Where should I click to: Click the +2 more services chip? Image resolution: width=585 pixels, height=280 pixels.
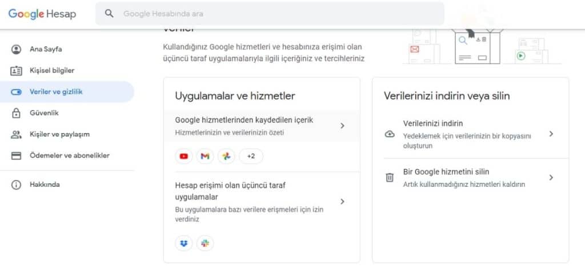coord(251,157)
